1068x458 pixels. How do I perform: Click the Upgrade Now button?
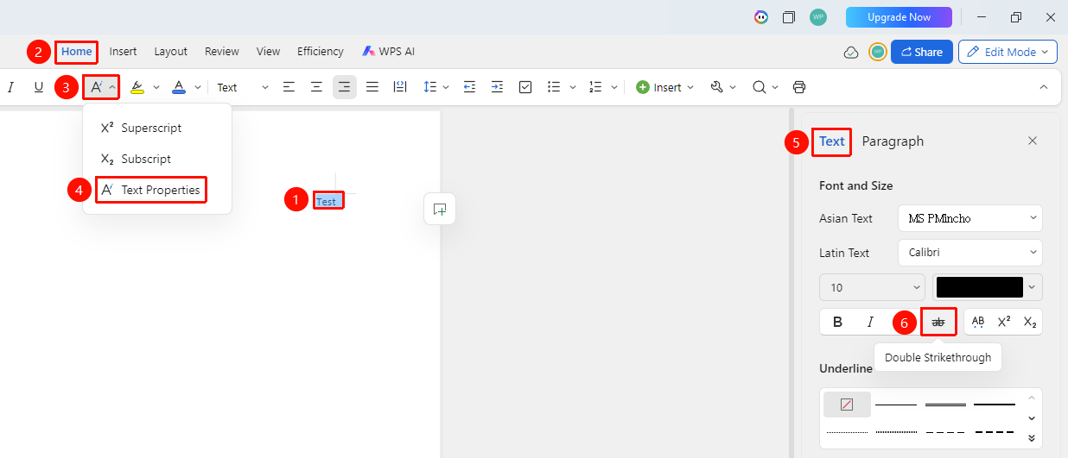click(x=899, y=17)
